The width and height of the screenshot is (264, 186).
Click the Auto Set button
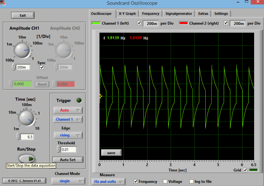coord(68,160)
